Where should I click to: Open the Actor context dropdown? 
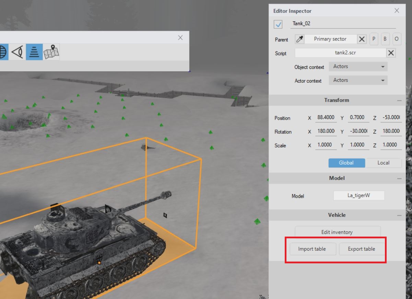pos(358,80)
